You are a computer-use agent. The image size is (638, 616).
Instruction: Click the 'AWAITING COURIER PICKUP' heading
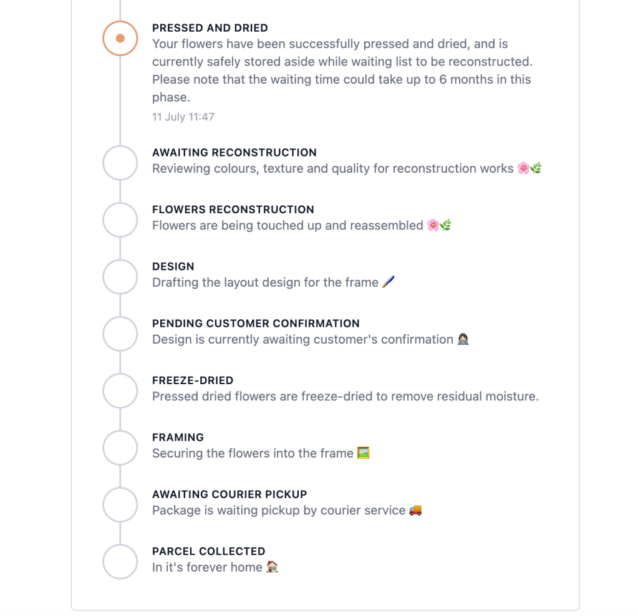(x=230, y=494)
